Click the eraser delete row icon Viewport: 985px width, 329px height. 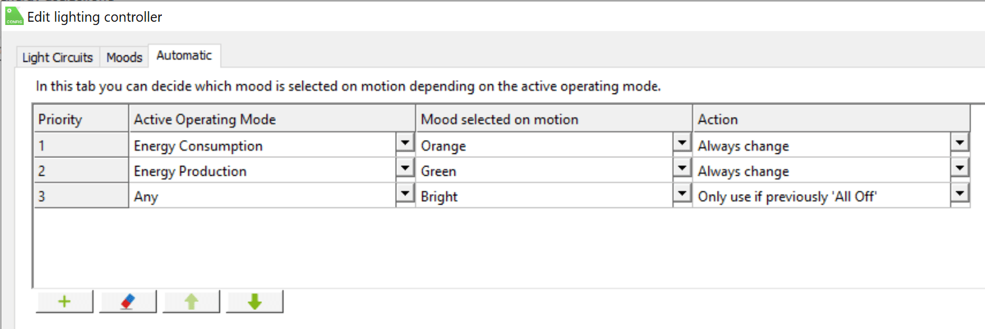coord(128,302)
